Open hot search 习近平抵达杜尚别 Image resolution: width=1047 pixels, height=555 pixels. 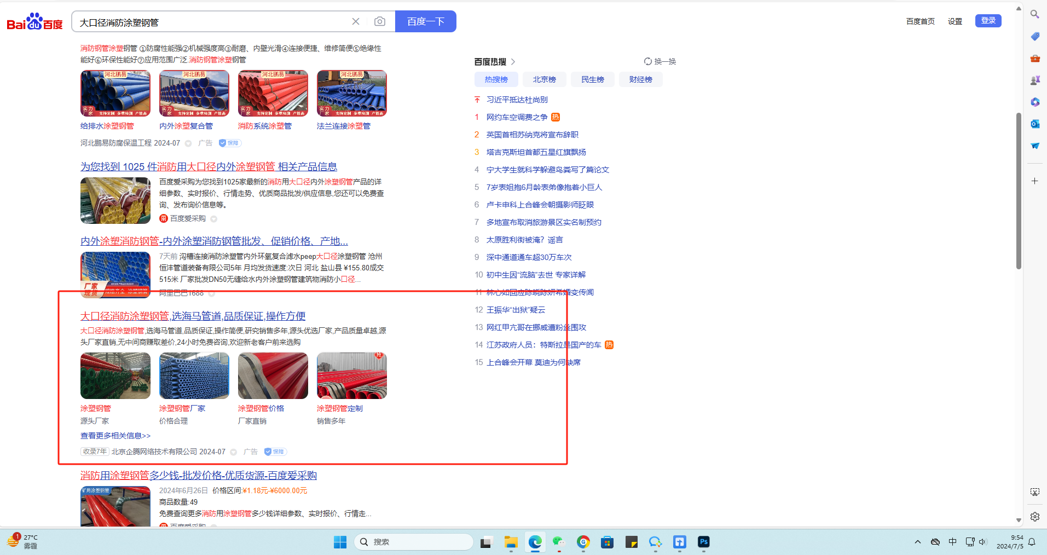tap(517, 100)
